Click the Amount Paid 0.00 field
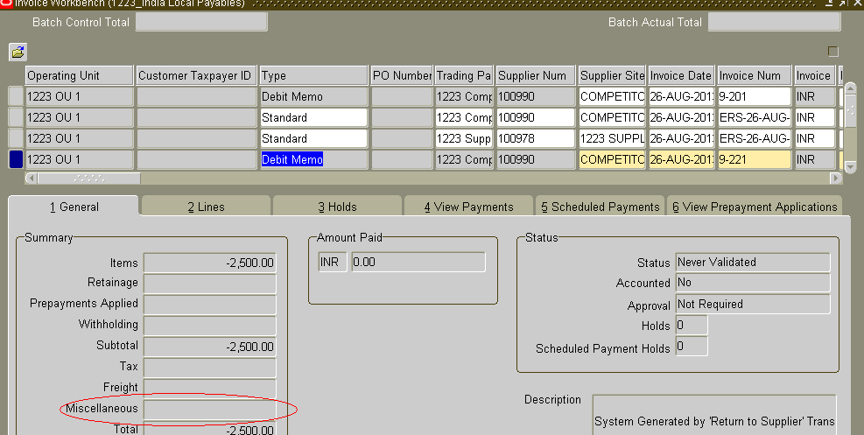This screenshot has height=435, width=864. 418,262
